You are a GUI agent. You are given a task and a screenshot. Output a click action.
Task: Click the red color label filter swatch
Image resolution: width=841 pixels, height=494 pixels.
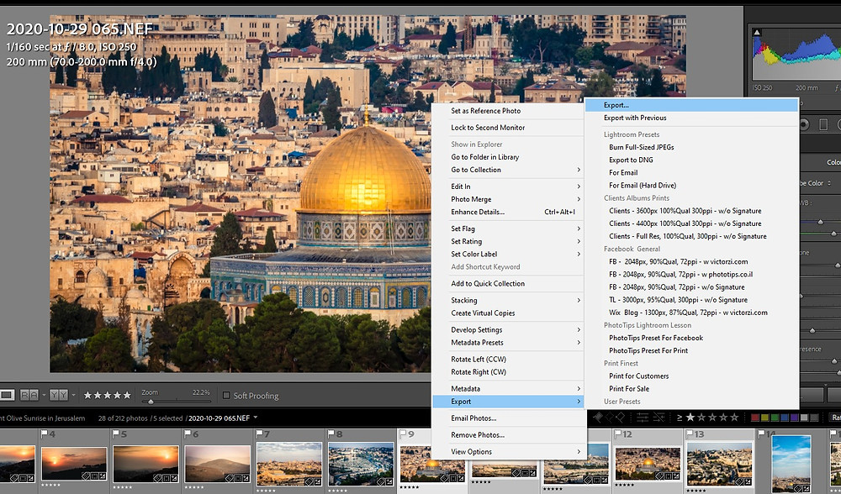click(x=755, y=418)
